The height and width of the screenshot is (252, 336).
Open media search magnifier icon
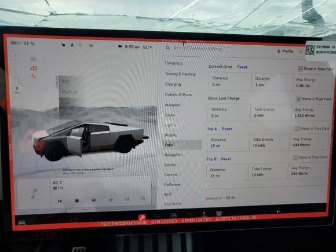click(x=143, y=199)
